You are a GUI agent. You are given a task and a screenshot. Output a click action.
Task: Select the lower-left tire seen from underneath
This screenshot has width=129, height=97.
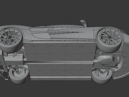tap(19, 76)
